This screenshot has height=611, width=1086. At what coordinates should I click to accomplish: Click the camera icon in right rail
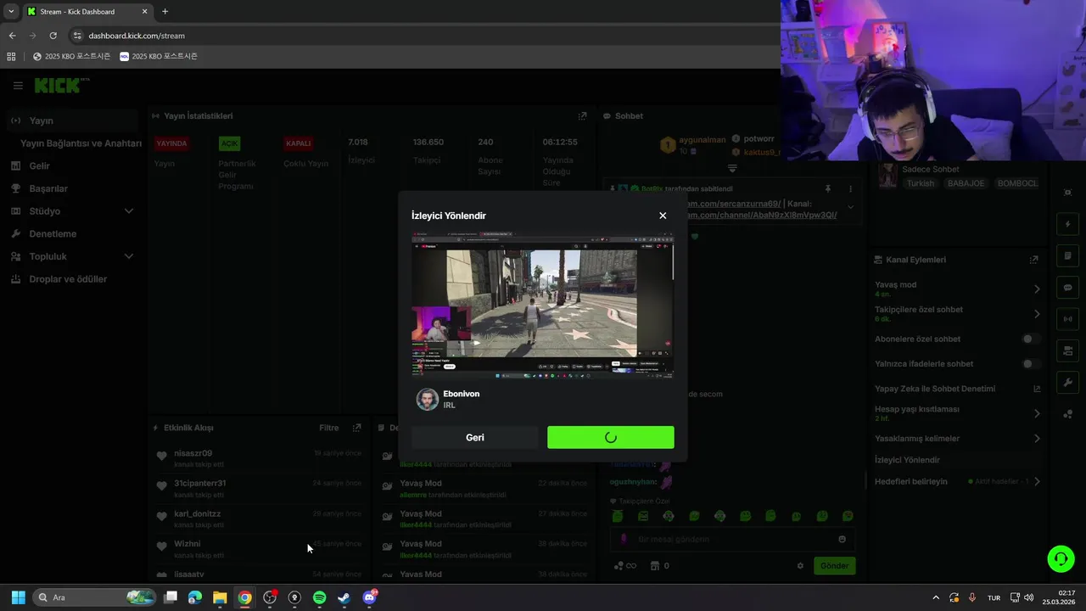[1067, 350]
